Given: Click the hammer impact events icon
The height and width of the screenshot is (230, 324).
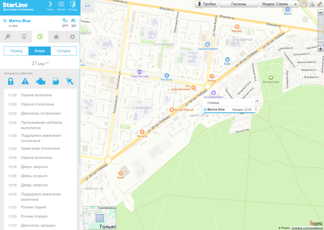Looking at the screenshot, I should pyautogui.click(x=70, y=81).
